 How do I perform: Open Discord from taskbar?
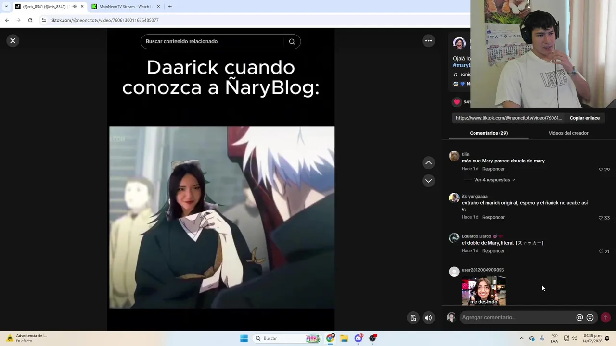(359, 338)
